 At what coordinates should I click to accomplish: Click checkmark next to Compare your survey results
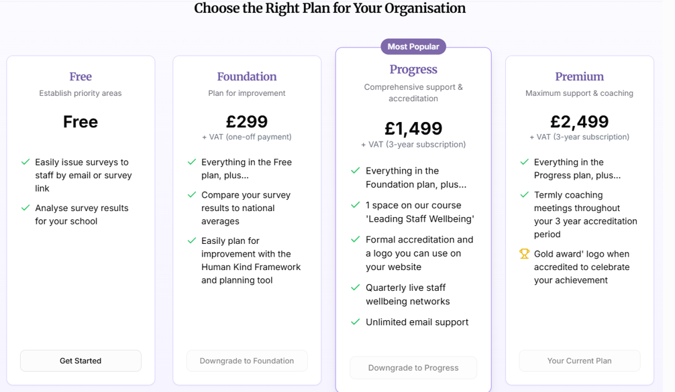(192, 195)
